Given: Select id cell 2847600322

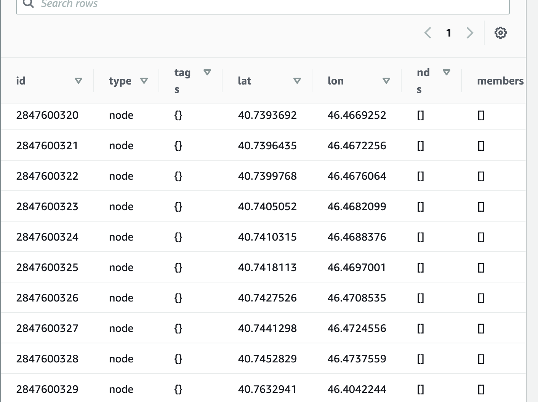Looking at the screenshot, I should tap(47, 176).
